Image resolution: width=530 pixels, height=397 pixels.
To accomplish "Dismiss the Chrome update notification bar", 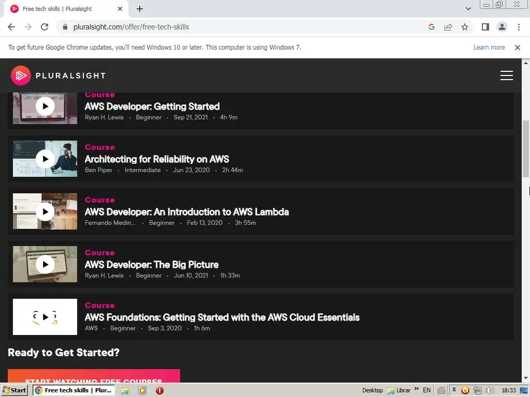I will (517, 48).
